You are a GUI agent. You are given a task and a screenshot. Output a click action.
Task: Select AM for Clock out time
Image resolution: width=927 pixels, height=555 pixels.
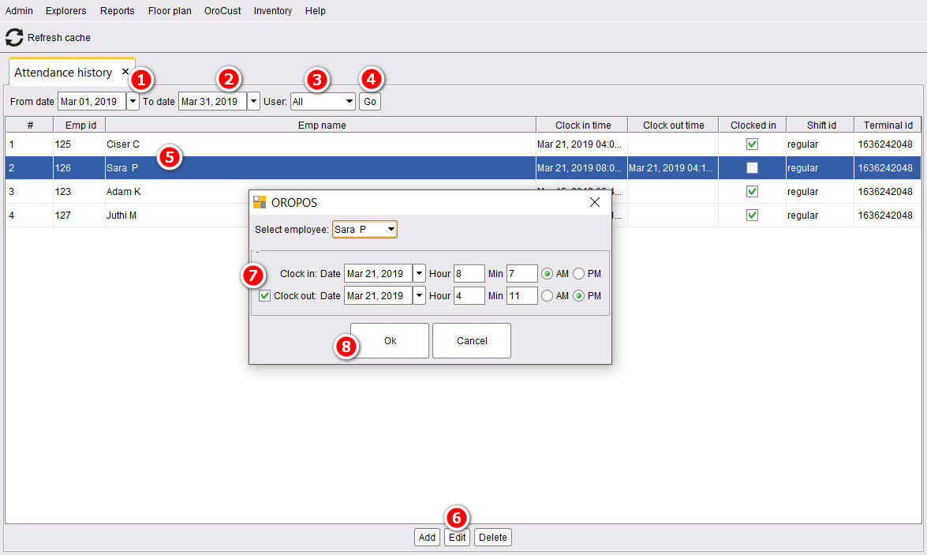click(547, 295)
